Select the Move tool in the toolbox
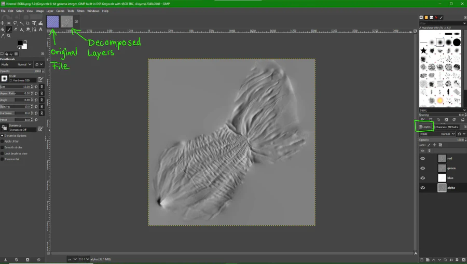Image resolution: width=467 pixels, height=264 pixels. click(3, 23)
